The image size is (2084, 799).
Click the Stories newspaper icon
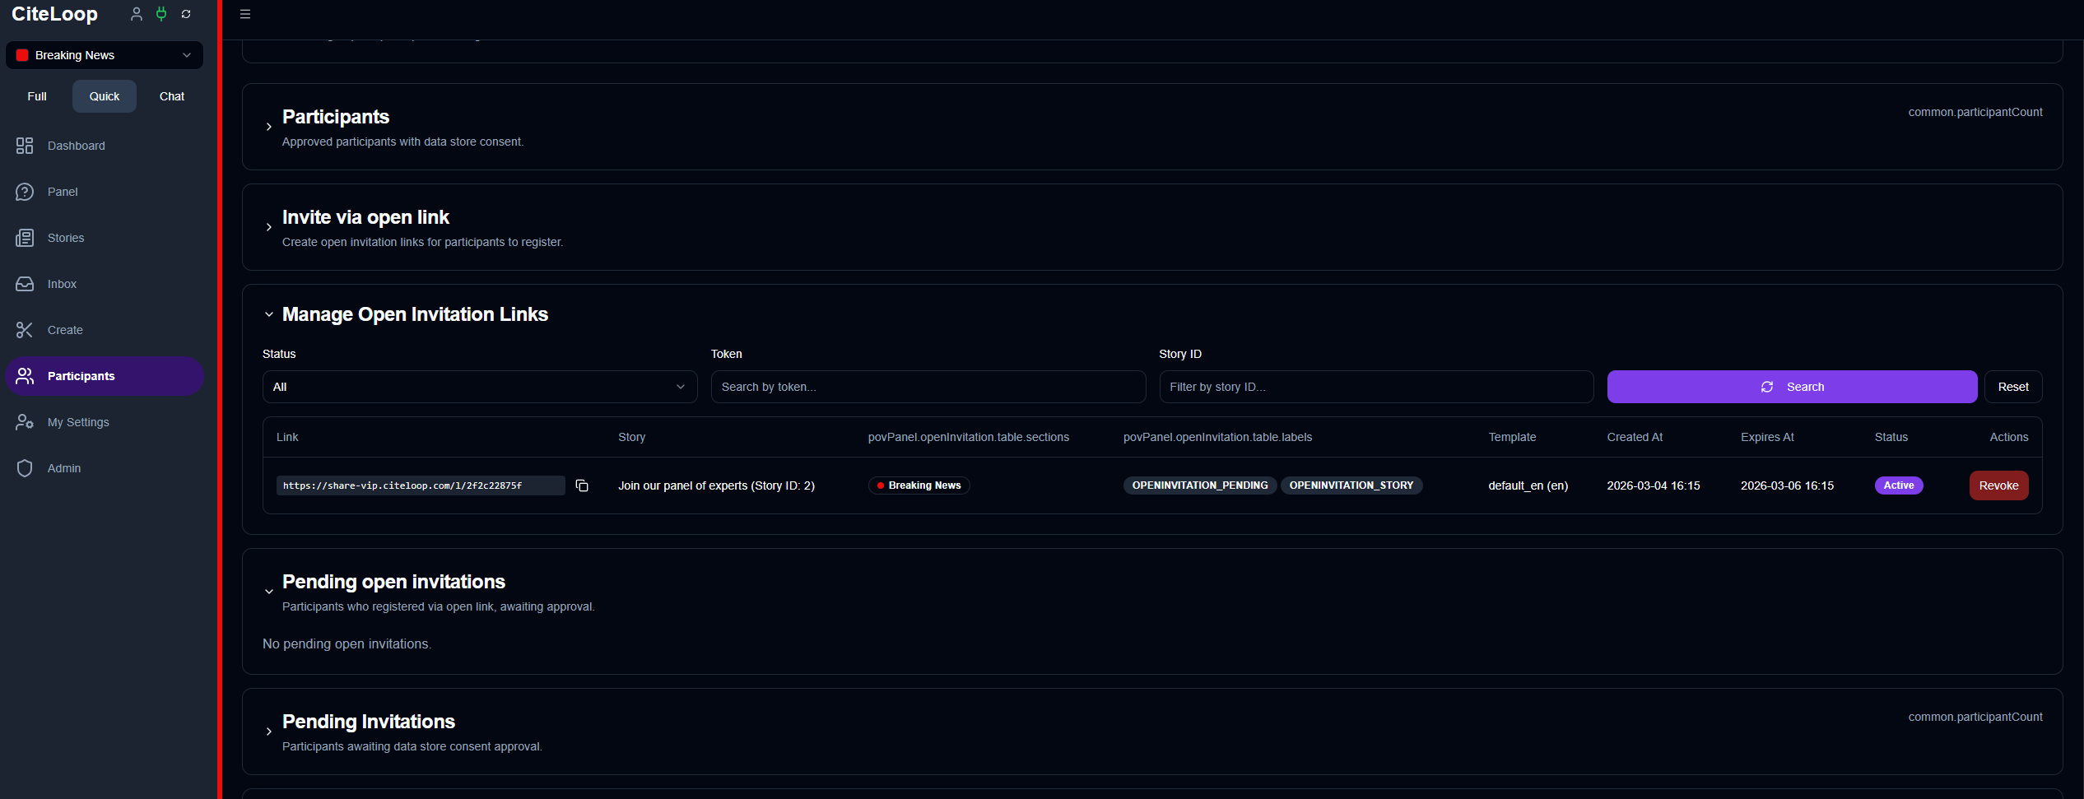(x=25, y=238)
